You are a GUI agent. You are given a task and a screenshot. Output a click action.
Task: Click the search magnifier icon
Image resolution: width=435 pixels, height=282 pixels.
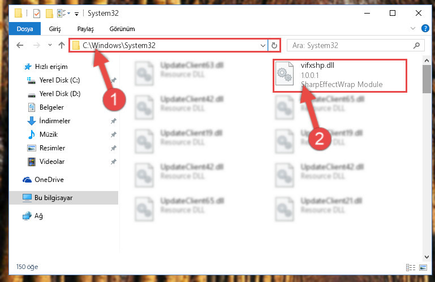(x=416, y=45)
